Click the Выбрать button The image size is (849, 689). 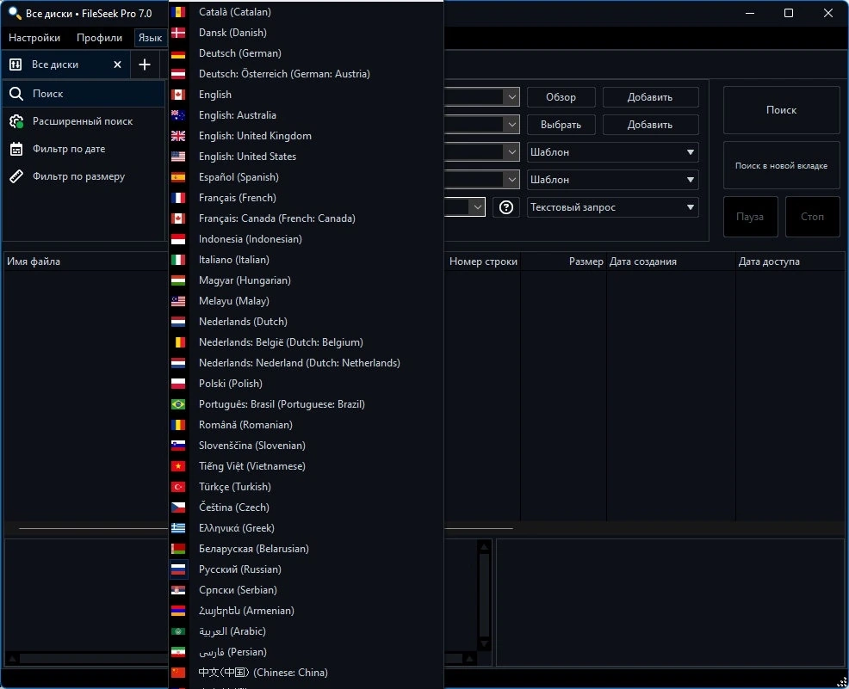pos(561,125)
